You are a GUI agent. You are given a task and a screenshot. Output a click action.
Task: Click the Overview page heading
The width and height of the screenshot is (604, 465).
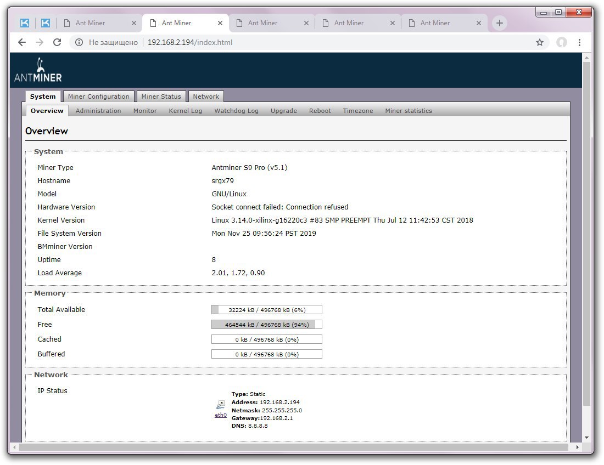coord(47,131)
